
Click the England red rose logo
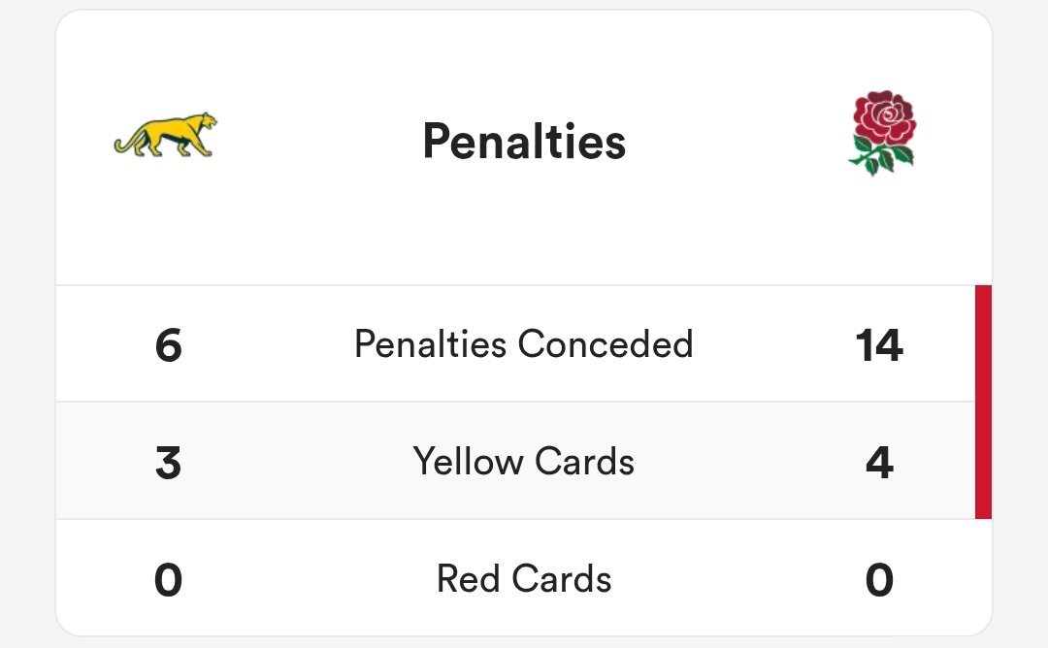click(x=882, y=133)
